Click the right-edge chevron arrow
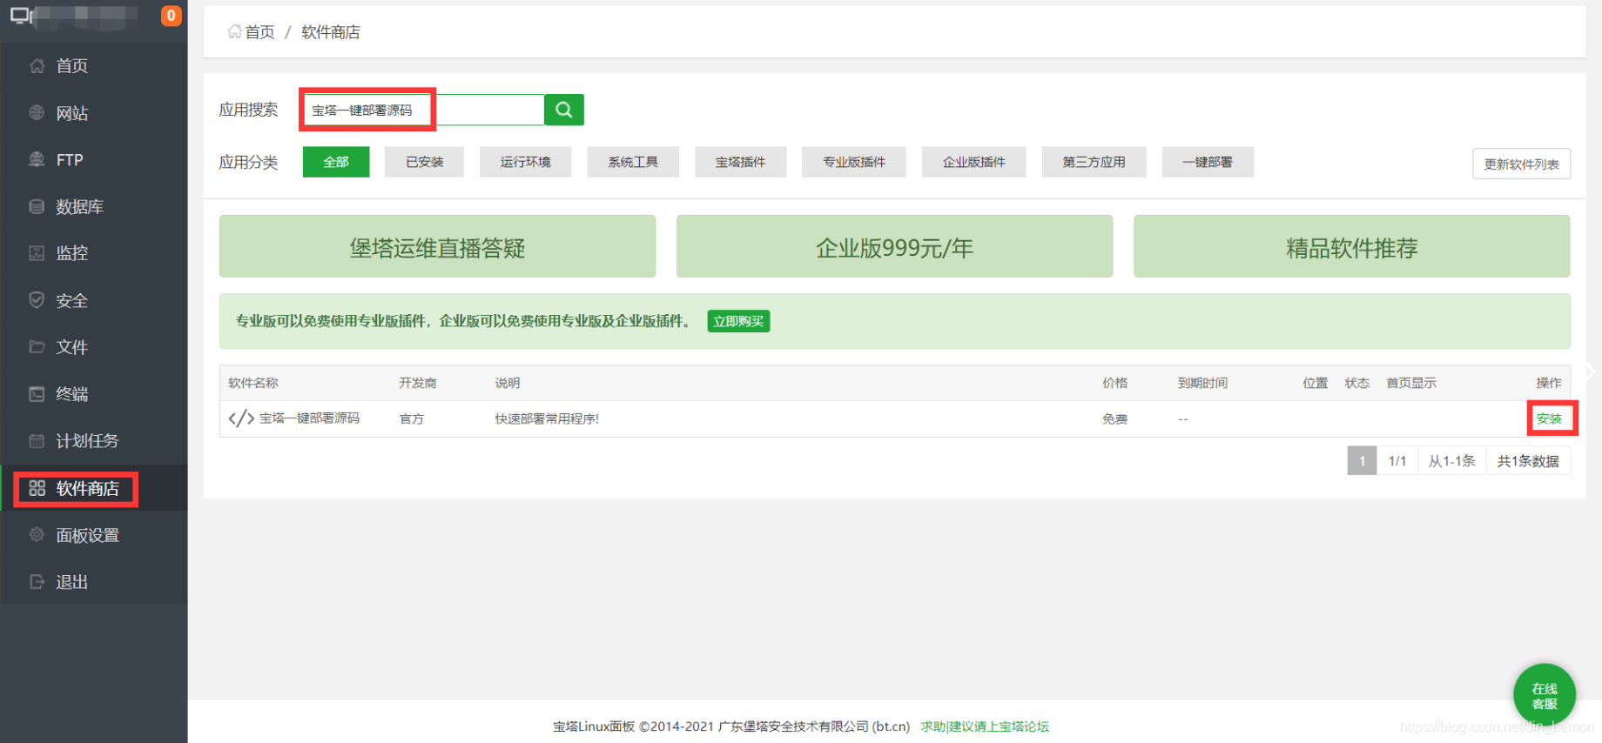Viewport: 1602px width, 743px height. pos(1590,371)
